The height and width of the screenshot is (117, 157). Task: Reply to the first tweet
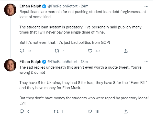click(22, 51)
